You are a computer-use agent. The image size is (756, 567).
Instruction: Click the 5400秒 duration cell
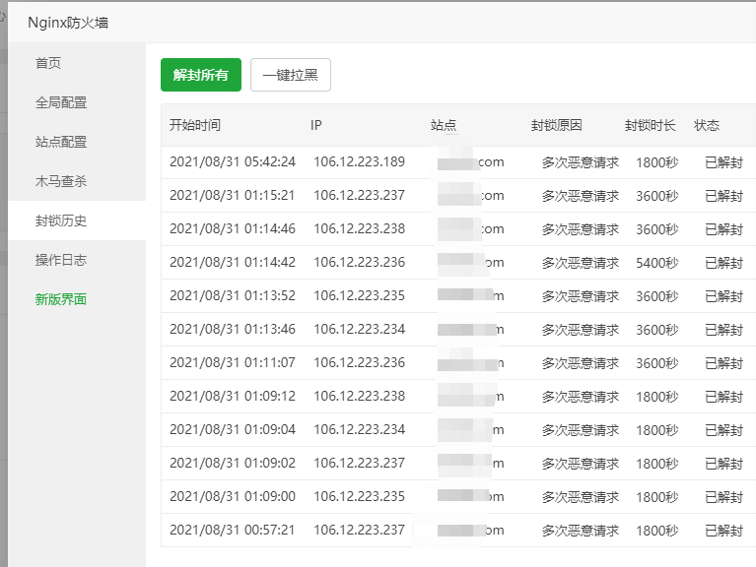pos(657,263)
